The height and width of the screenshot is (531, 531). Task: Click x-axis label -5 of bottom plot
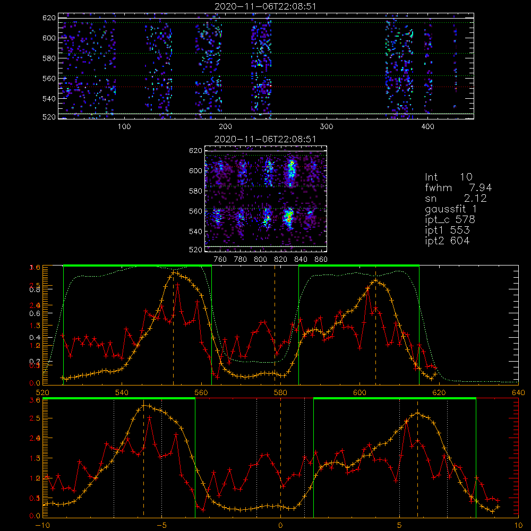pyautogui.click(x=161, y=525)
